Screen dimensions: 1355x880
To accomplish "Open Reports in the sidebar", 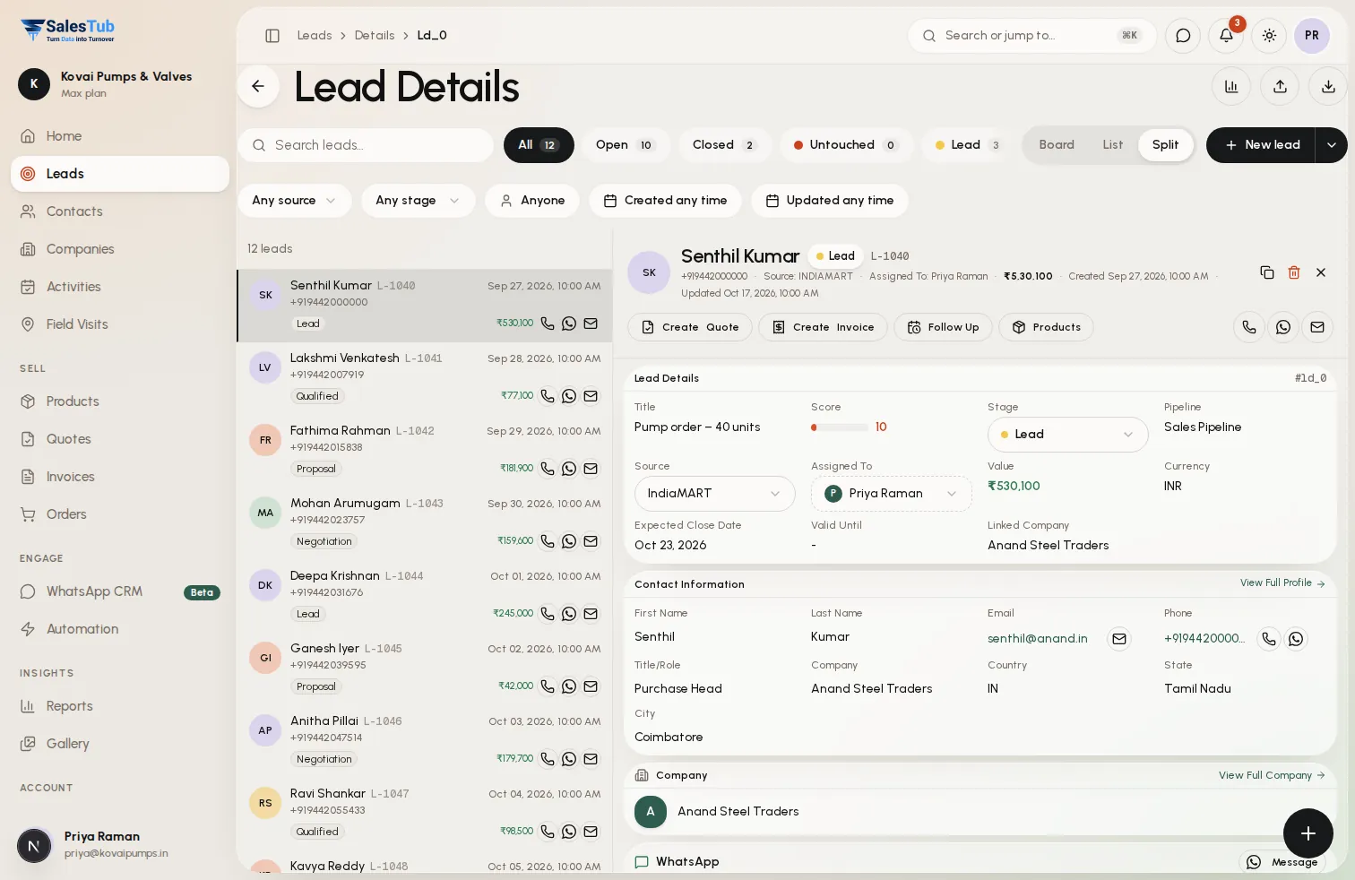I will tap(120, 706).
